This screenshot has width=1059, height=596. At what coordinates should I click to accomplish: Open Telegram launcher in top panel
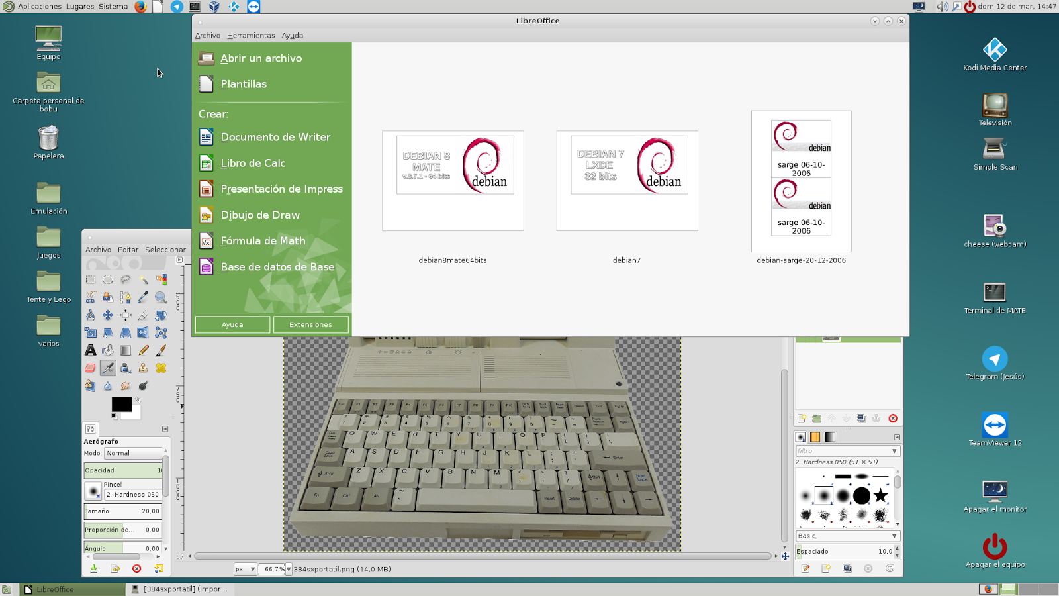click(x=177, y=7)
